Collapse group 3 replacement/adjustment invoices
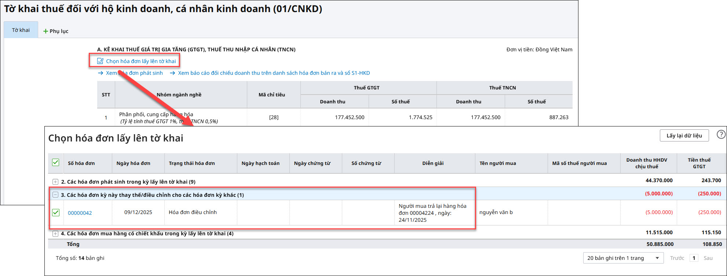727x276 pixels. [x=55, y=195]
